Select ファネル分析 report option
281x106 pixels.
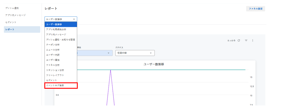(61, 65)
